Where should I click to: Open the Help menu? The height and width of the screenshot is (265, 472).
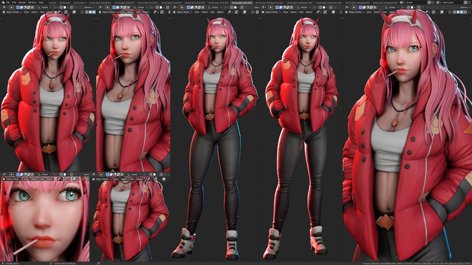click(x=41, y=3)
